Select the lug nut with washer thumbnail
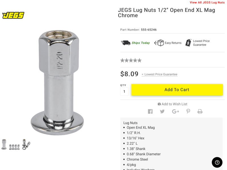Image resolution: width=227 pixels, height=170 pixels. (x=26, y=144)
